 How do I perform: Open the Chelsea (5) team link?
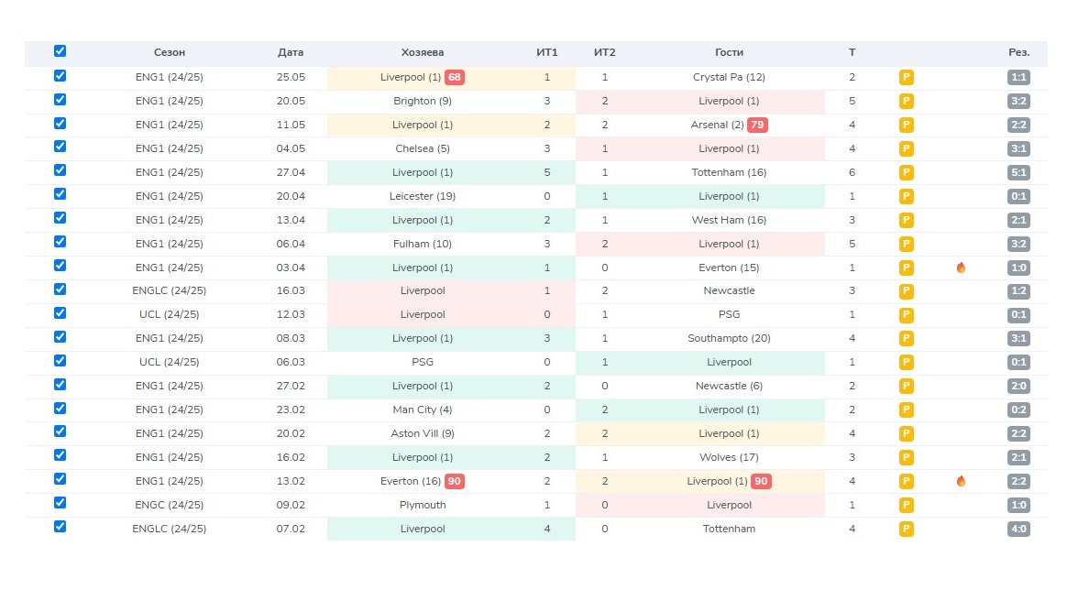click(x=423, y=149)
